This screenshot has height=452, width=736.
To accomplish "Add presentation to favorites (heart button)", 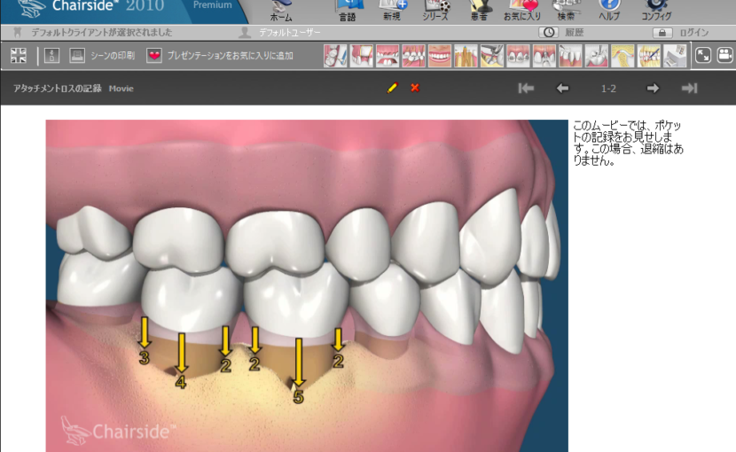I will (x=154, y=56).
